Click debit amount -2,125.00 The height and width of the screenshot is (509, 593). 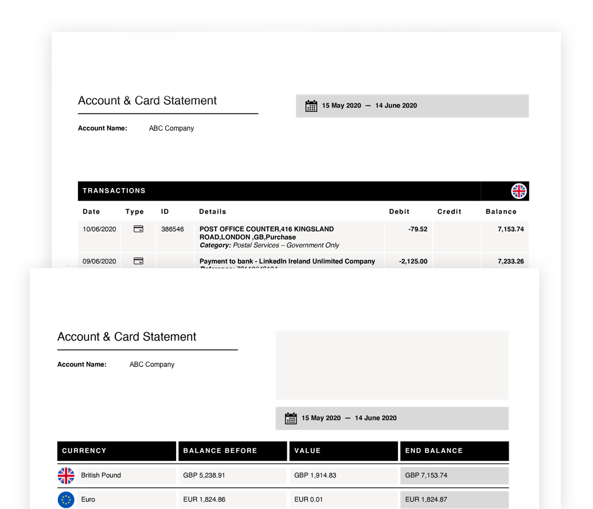(x=413, y=261)
